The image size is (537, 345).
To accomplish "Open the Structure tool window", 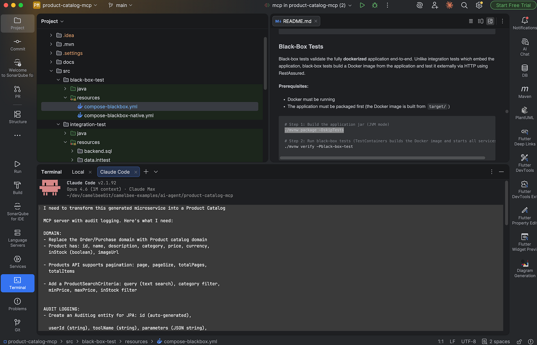I will (17, 117).
